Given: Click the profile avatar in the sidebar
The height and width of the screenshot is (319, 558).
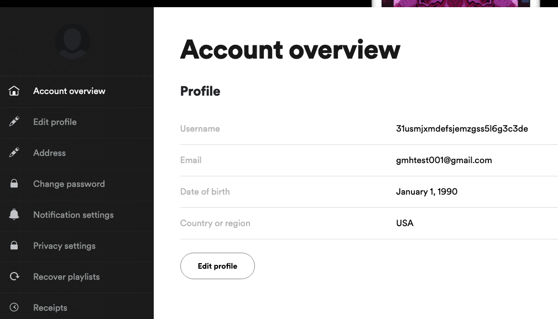Looking at the screenshot, I should click(x=72, y=42).
